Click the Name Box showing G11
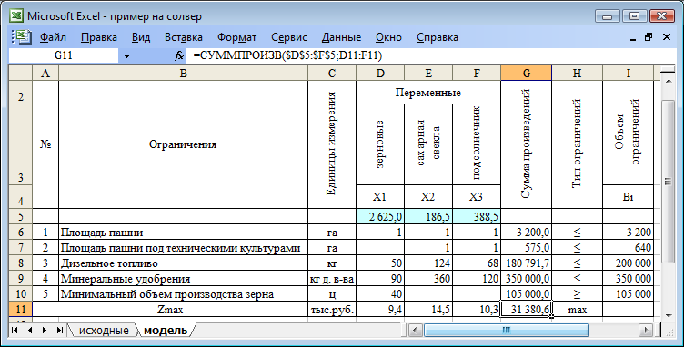 [64, 55]
